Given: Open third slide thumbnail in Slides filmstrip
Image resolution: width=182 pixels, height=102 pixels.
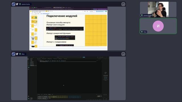Looking at the screenshot, I should (x=34, y=26).
